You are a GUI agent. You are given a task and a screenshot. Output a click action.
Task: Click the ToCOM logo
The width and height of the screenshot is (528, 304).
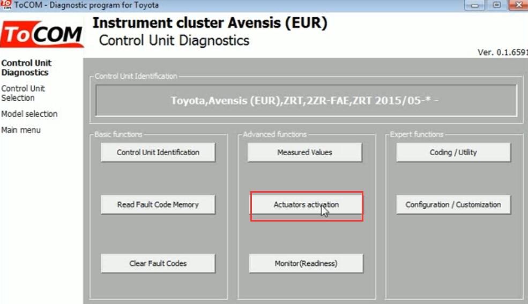pos(42,34)
